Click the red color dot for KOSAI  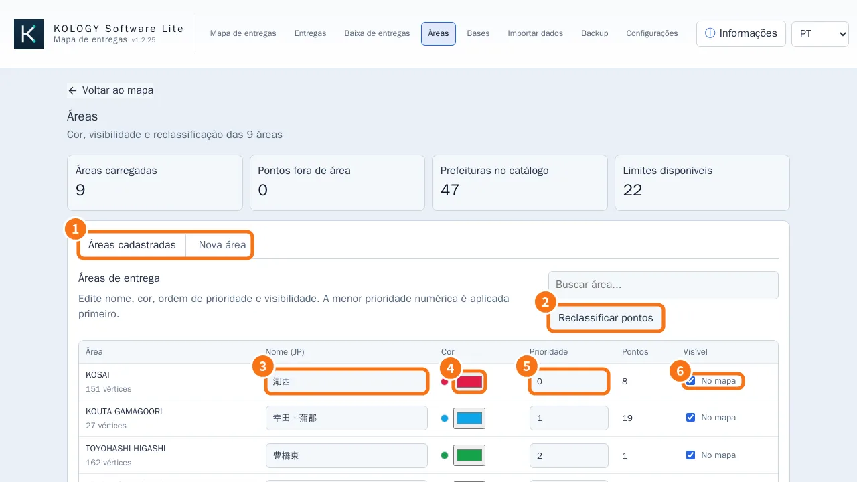[444, 382]
